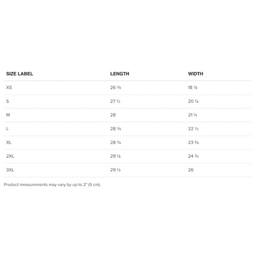
Task: Select the M size row label
Action: click(8, 115)
